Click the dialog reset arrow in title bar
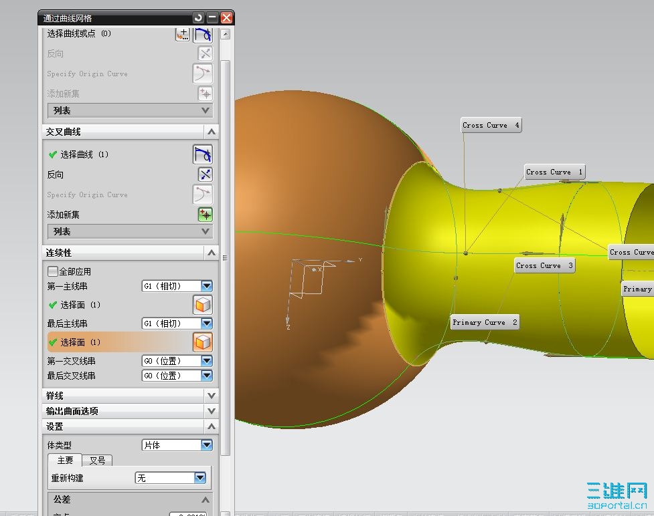This screenshot has width=654, height=516. pos(199,18)
